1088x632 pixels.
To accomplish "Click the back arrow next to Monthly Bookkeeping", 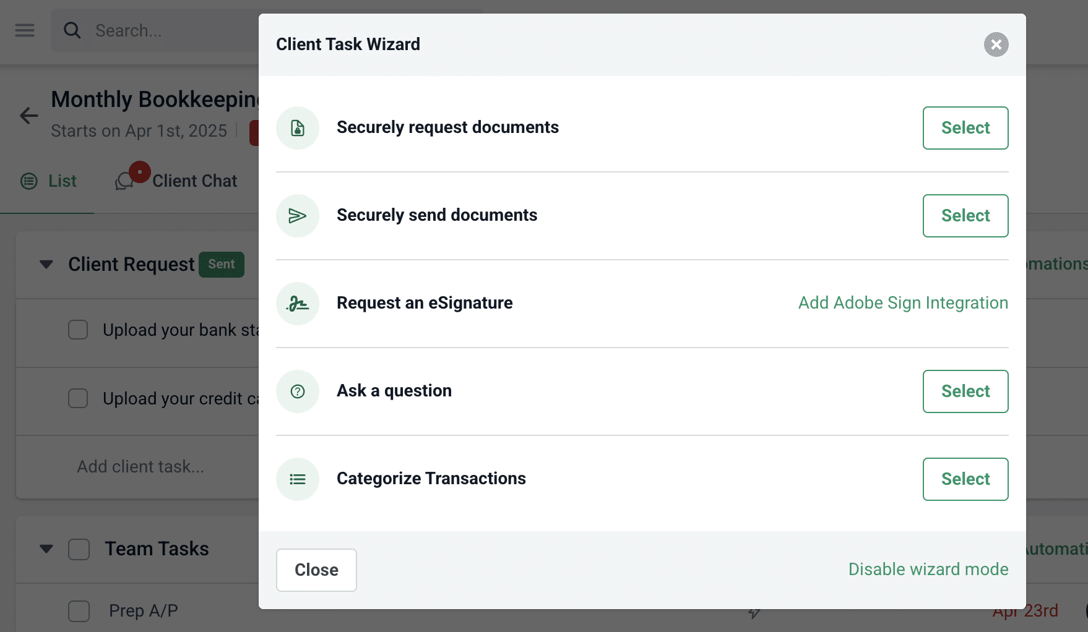I will pyautogui.click(x=28, y=116).
